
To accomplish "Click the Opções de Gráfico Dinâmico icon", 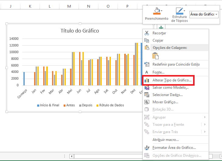I will pyautogui.click(x=147, y=156).
